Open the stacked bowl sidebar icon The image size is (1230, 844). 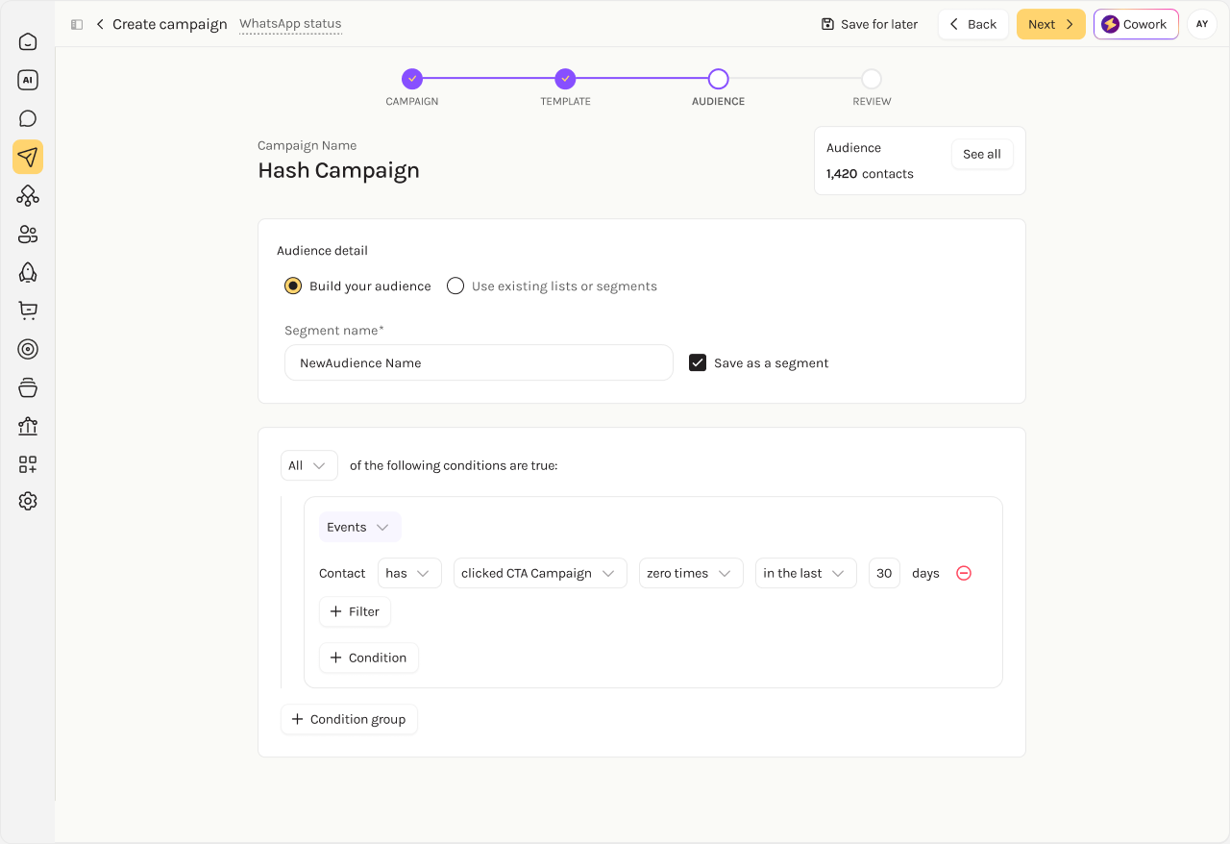[28, 387]
